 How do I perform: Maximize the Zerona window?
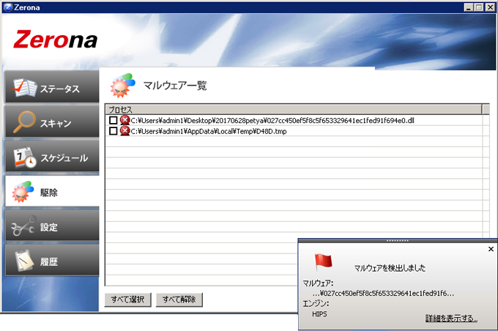(478, 7)
